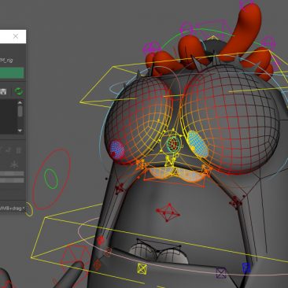Select the green nose circle control
Screen dimensions: 288x288
pyautogui.click(x=174, y=143)
